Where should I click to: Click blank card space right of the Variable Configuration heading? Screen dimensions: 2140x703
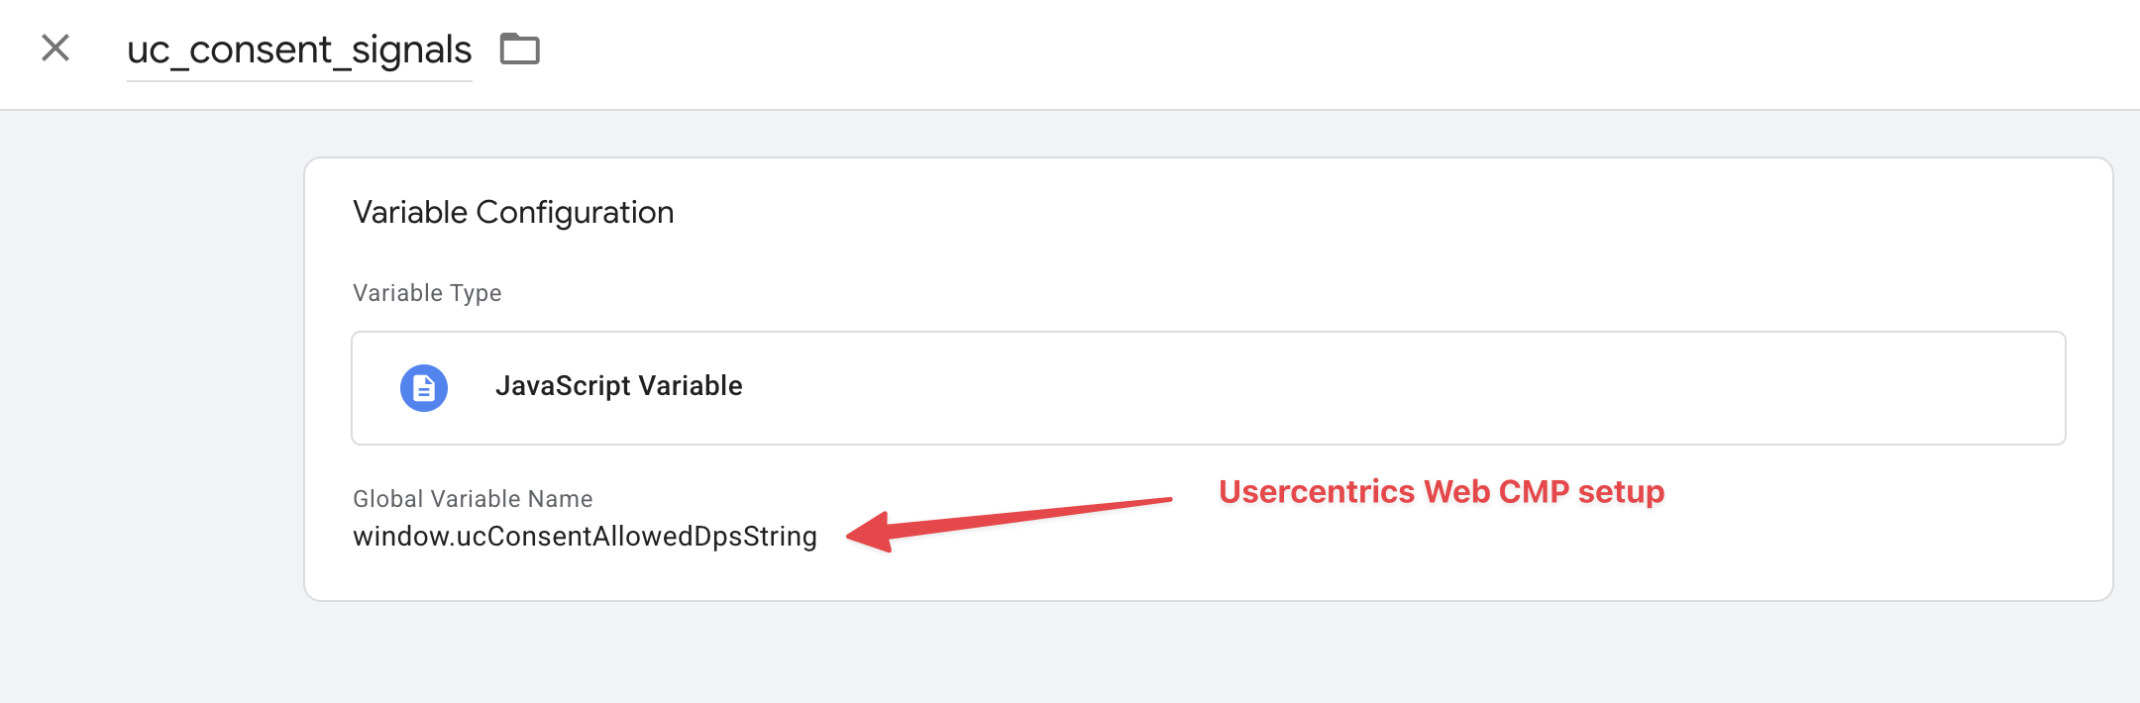pyautogui.click(x=1387, y=213)
